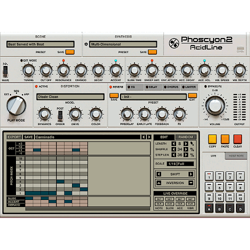Click the VOLUME knob

tap(215, 106)
